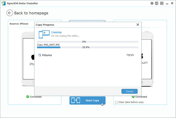Minimize the SynciOS window
This screenshot has width=176, height=118.
coord(167,4)
